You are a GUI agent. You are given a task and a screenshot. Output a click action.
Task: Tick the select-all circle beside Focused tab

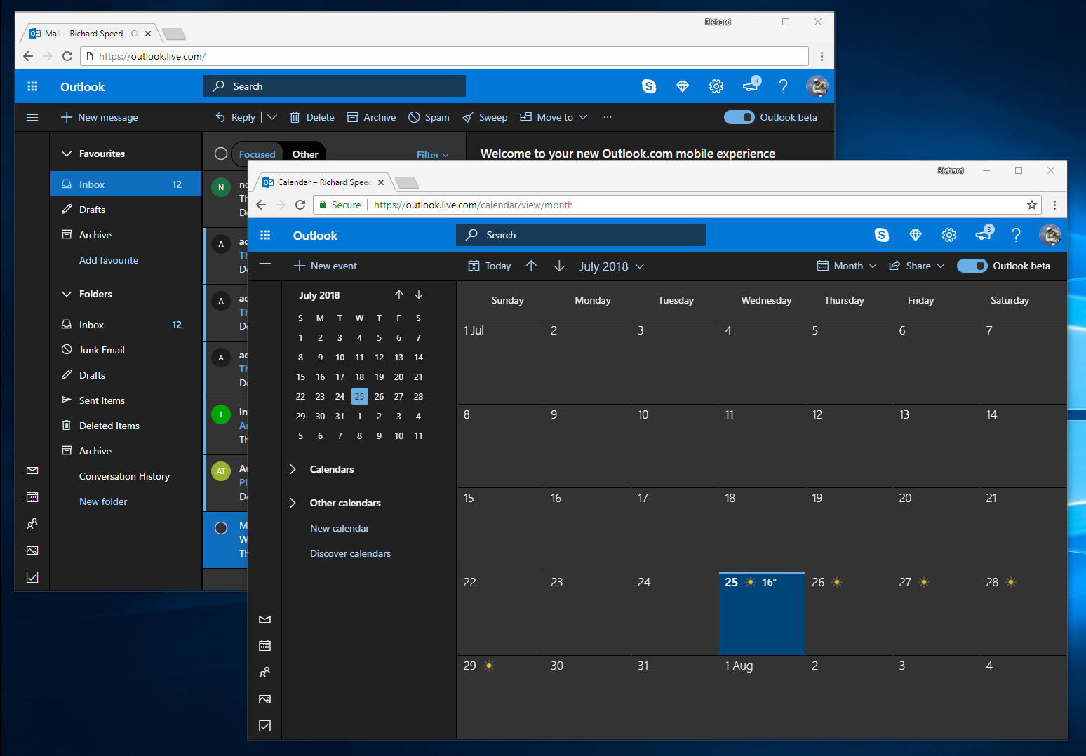click(x=221, y=154)
